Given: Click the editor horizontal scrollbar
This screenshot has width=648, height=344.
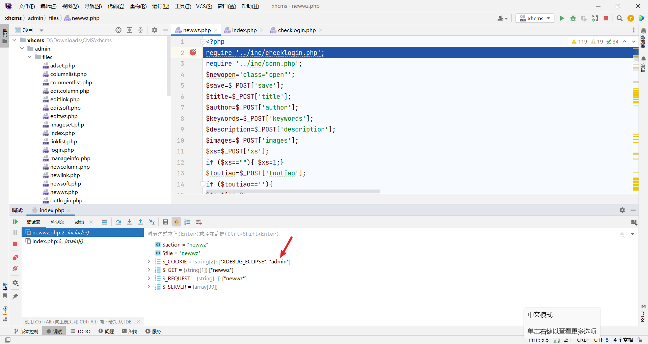Looking at the screenshot, I should point(293,192).
